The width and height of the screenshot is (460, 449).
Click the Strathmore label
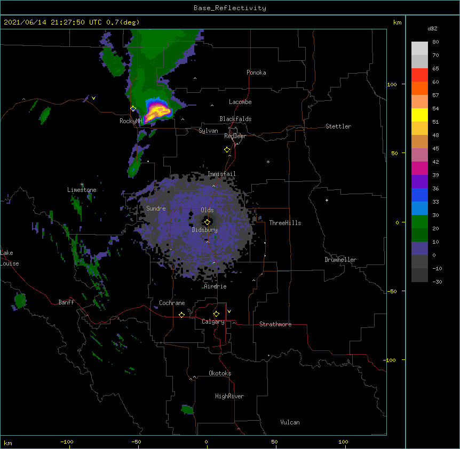(x=275, y=324)
